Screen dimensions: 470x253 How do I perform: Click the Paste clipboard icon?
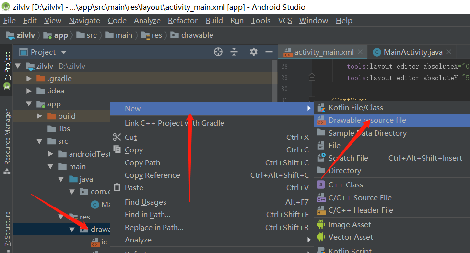117,187
